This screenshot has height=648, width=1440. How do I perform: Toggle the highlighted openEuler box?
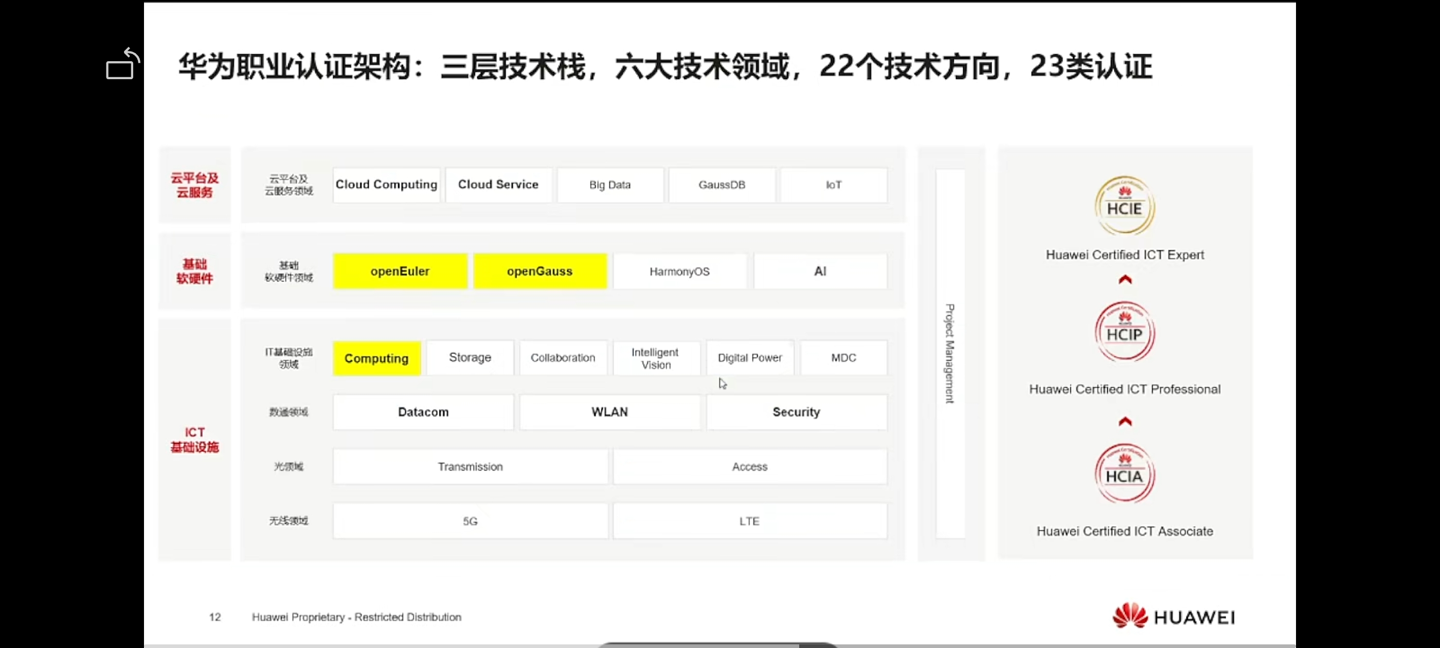(x=400, y=271)
